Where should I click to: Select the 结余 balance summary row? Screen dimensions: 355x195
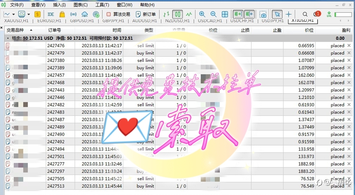(x=179, y=38)
